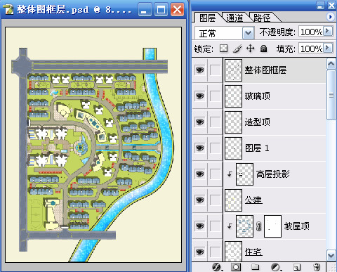The image size is (337, 272).
Task: Create a new layer from bottom bar
Action: (x=297, y=267)
